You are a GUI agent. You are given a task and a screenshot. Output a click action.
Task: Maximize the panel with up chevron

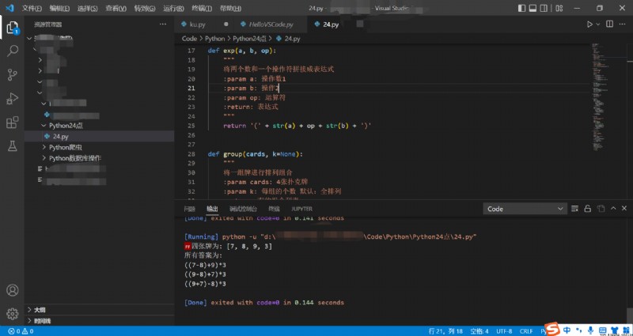[613, 209]
